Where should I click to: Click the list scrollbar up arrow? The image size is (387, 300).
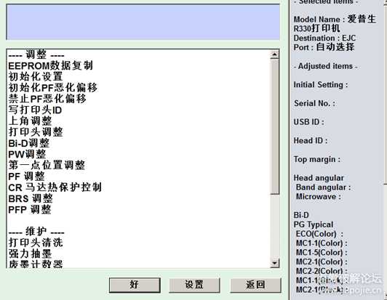[275, 54]
